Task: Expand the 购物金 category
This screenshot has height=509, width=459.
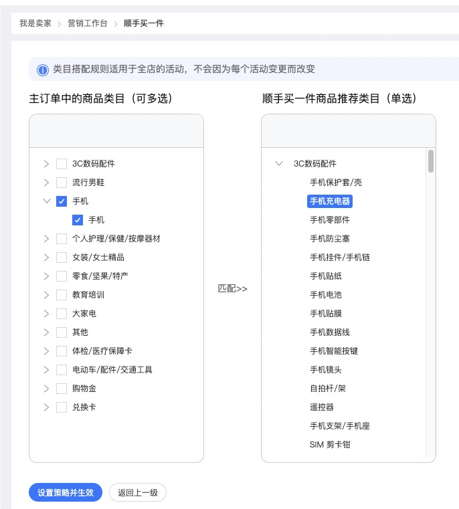Action: tap(46, 389)
